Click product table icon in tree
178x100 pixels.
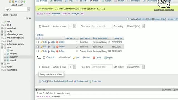coord(8,60)
